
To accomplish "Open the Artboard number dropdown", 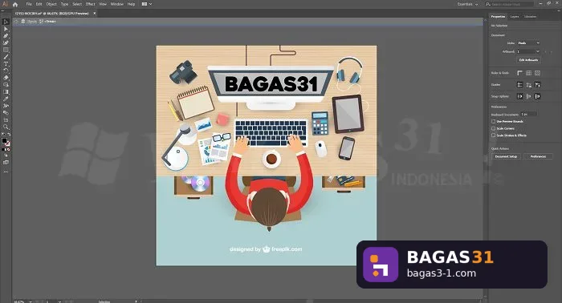I will [528, 51].
